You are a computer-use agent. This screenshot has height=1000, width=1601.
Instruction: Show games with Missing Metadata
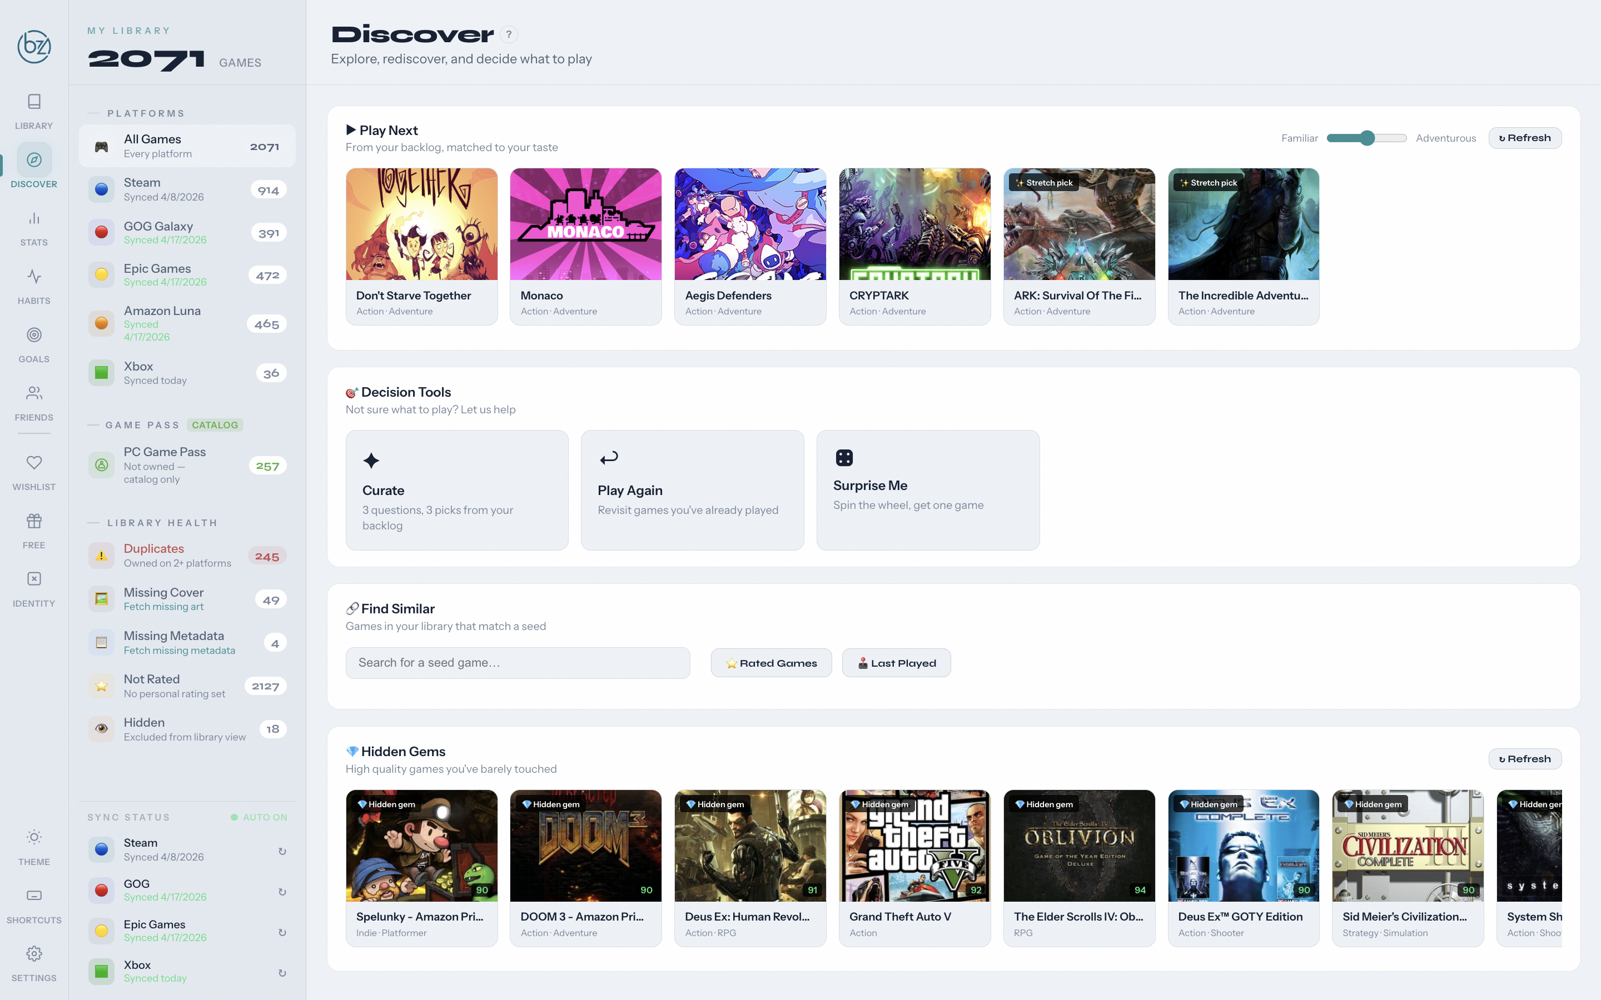pyautogui.click(x=187, y=643)
